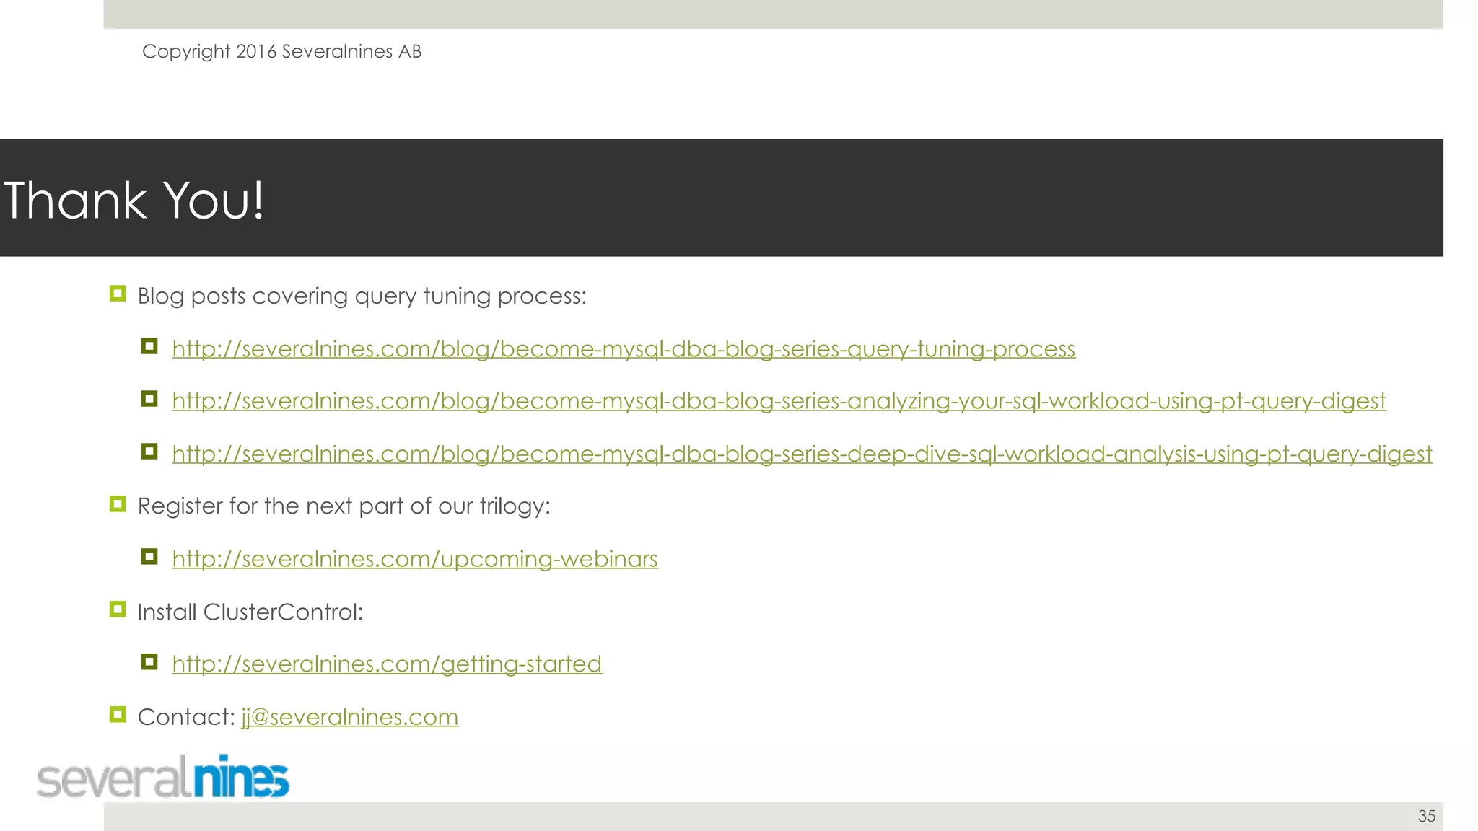Click the bullet icon beside Register for trilogy
The width and height of the screenshot is (1478, 831).
[x=118, y=504]
